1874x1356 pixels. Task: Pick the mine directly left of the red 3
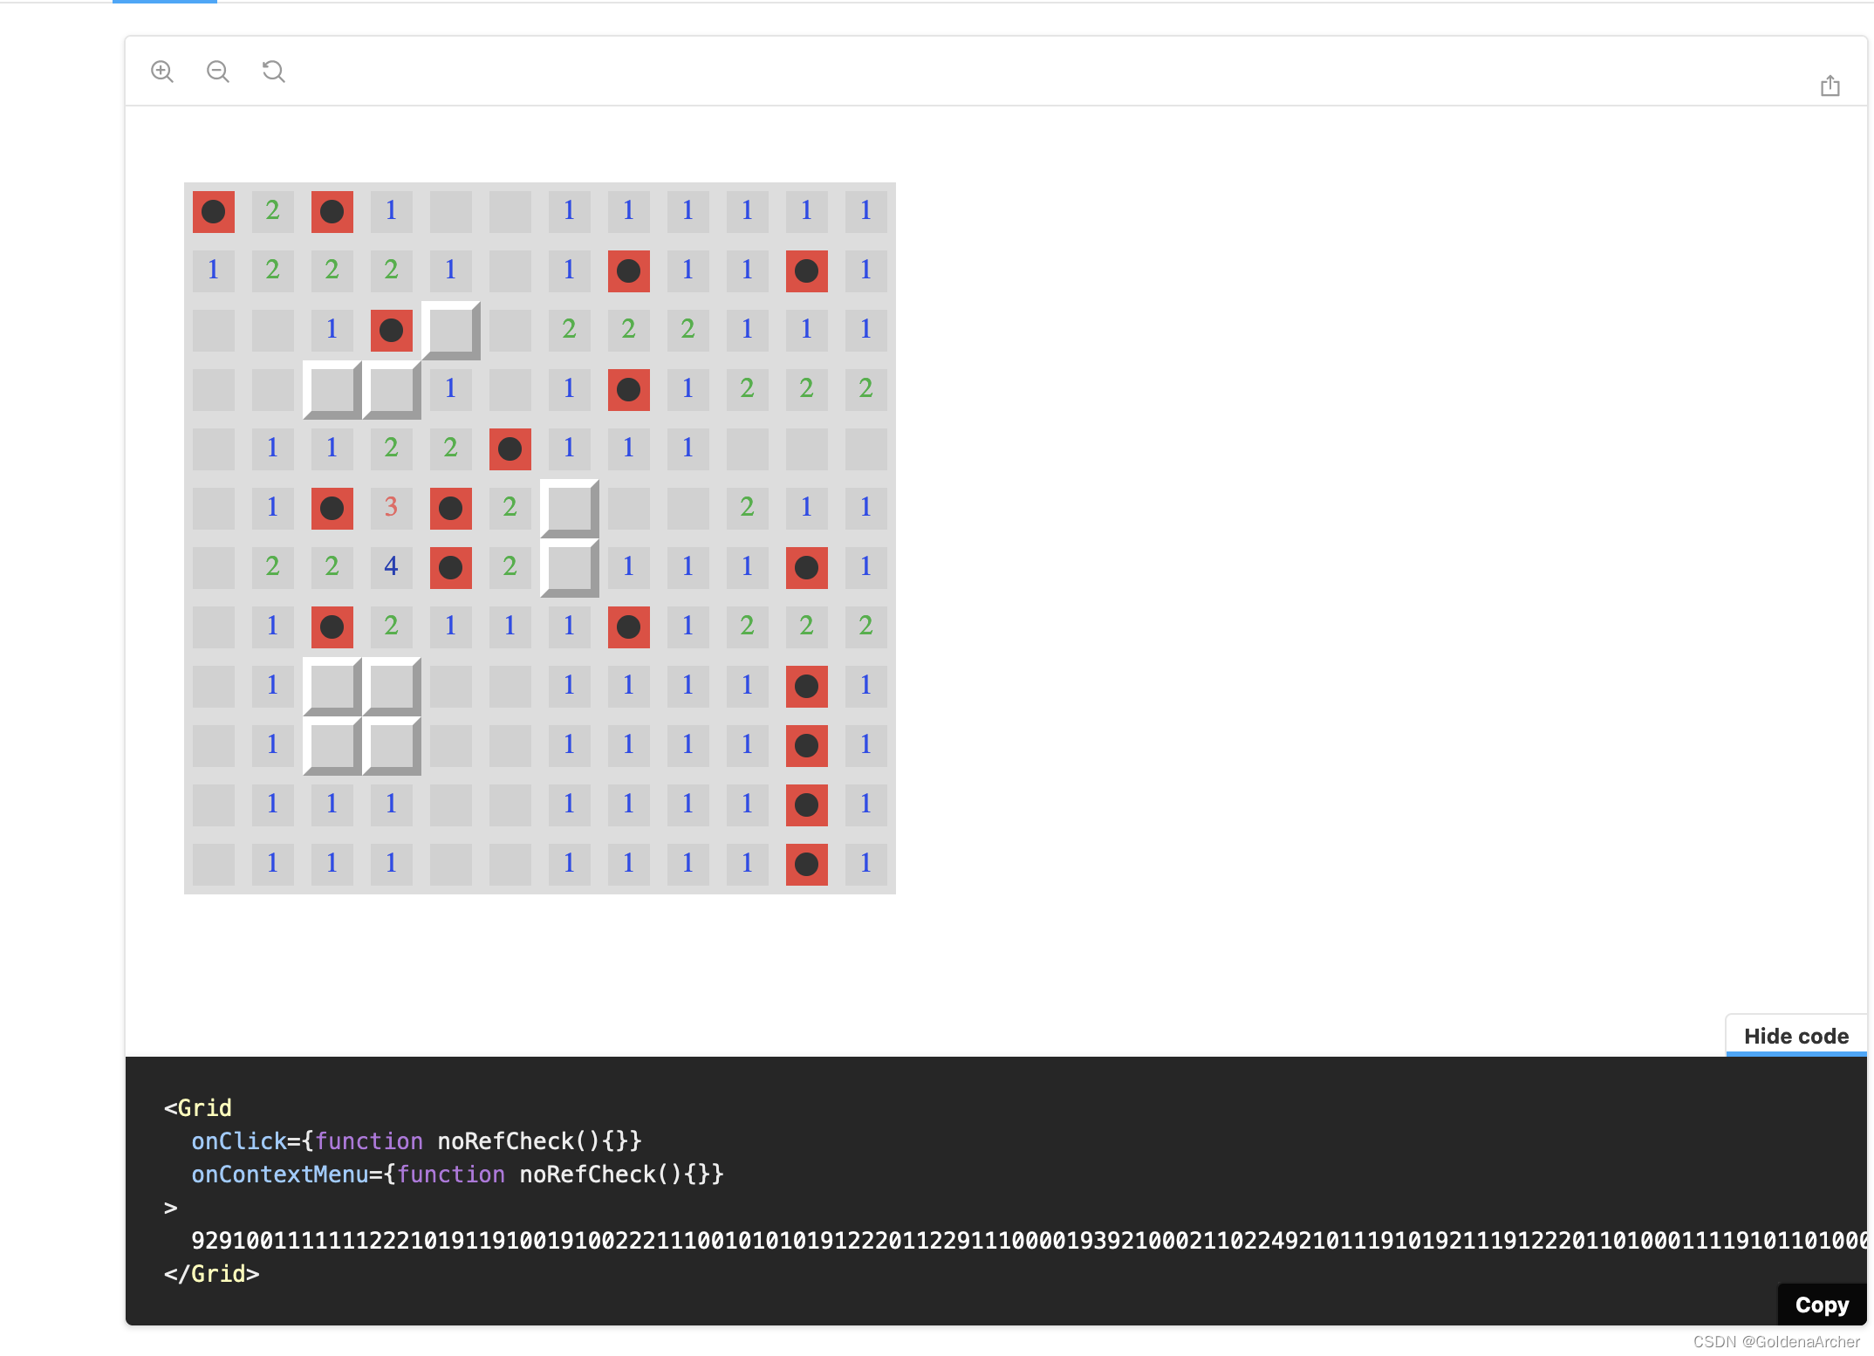[x=332, y=509]
